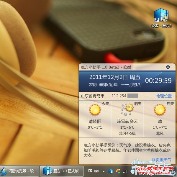Screen dimensions: 177x177
Task: Click the 北风4-5级 wind text
Action: click(x=127, y=133)
